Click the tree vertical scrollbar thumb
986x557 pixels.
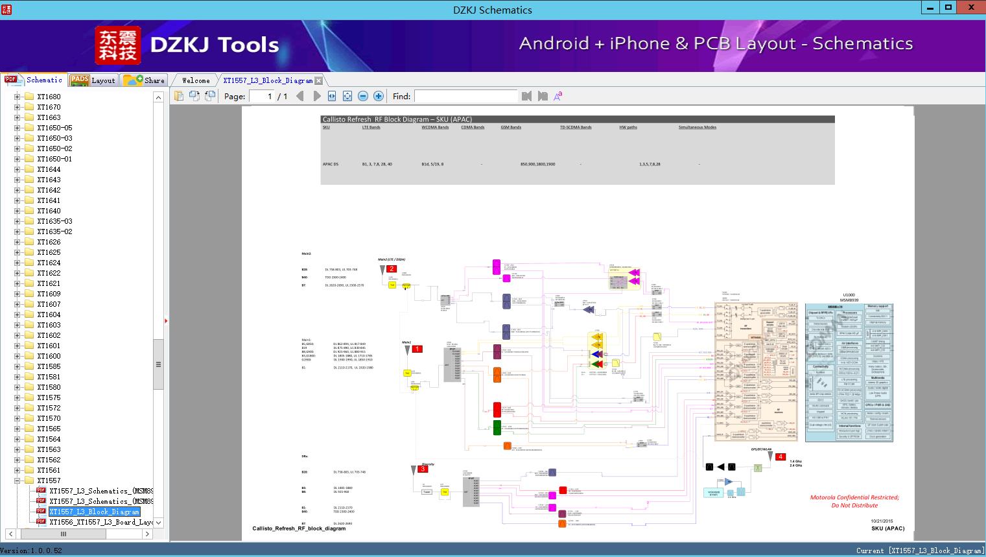point(158,364)
